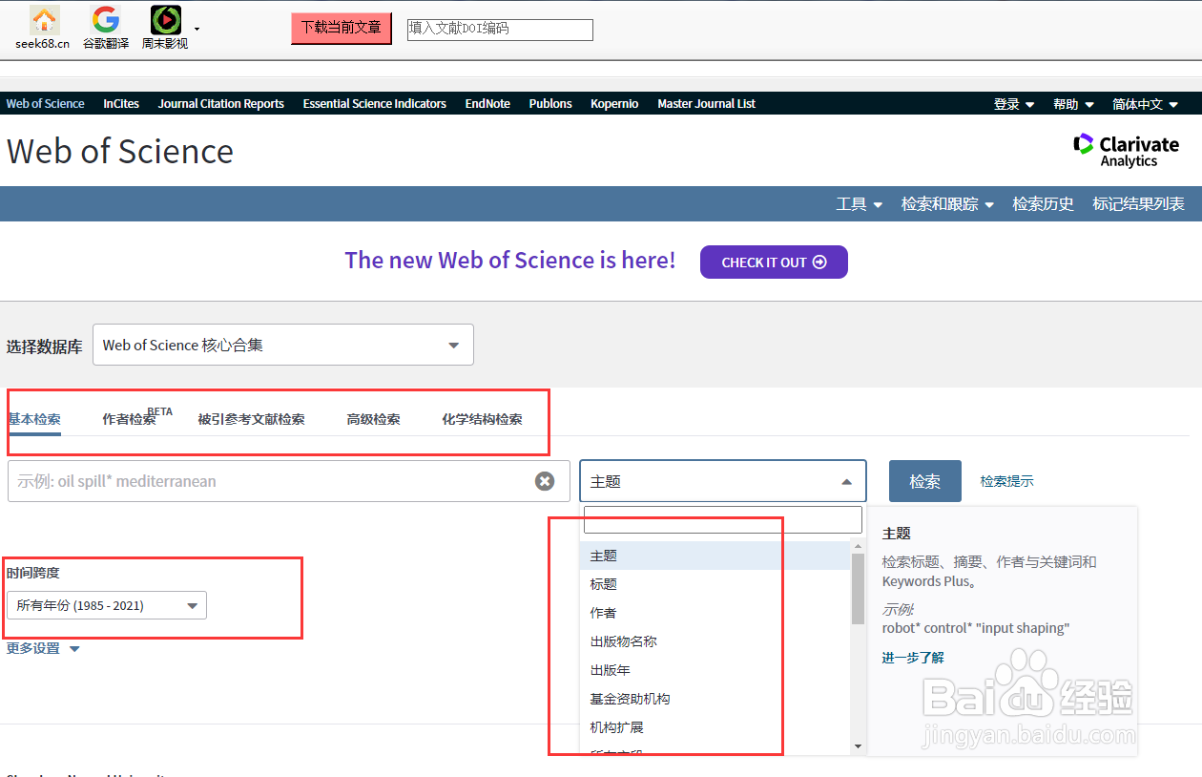1202x777 pixels.
Task: Open the 进一步了解 link
Action: pyautogui.click(x=912, y=658)
